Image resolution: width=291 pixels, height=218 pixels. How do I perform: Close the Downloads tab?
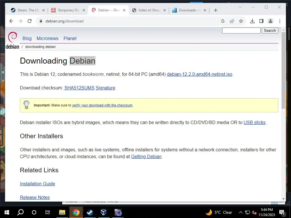tap(205, 10)
